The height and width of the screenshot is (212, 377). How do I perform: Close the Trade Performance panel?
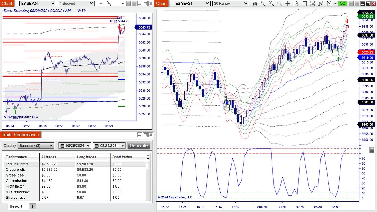pyautogui.click(x=151, y=135)
